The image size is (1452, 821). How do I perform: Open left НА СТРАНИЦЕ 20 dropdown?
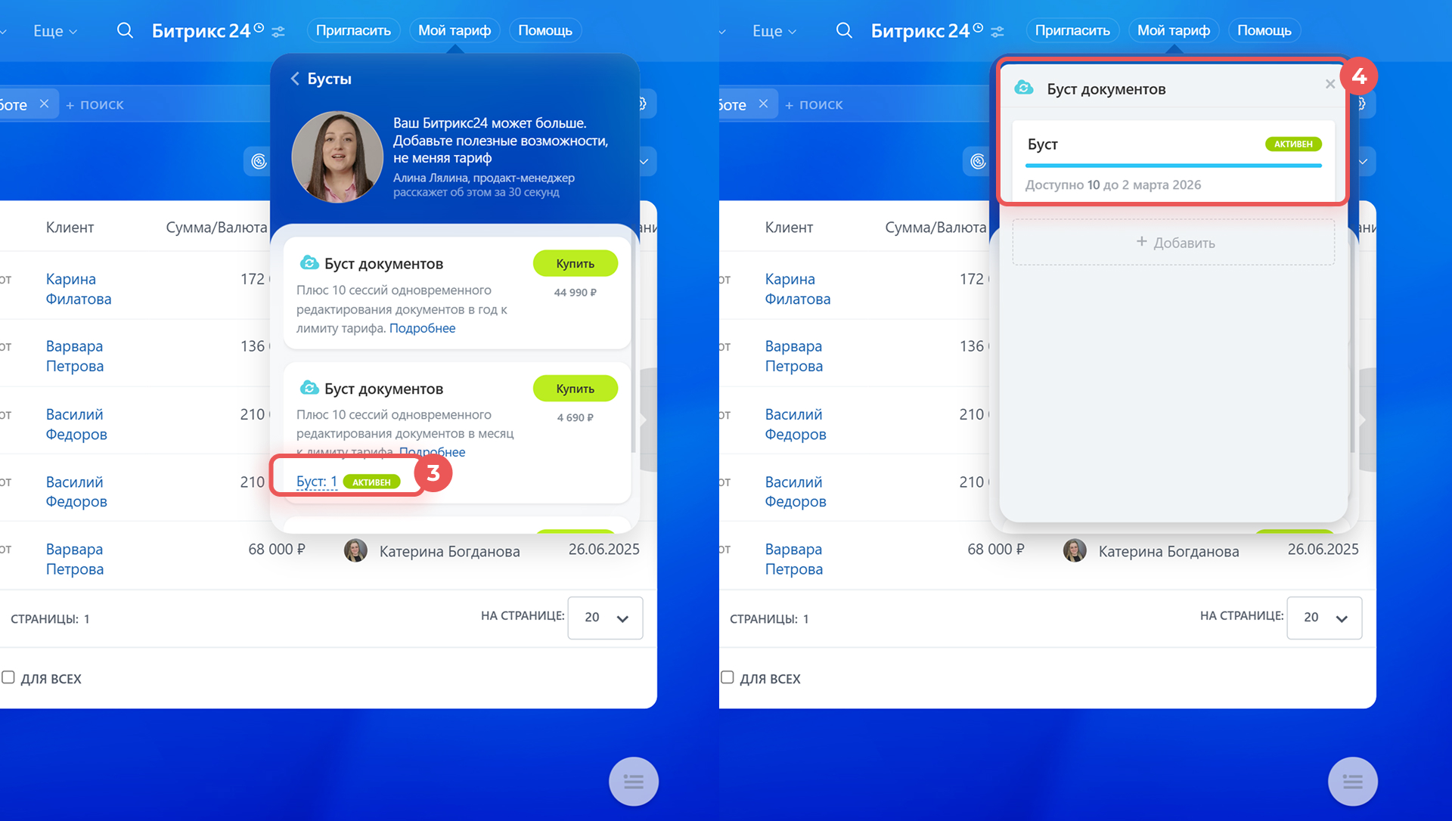pyautogui.click(x=605, y=618)
